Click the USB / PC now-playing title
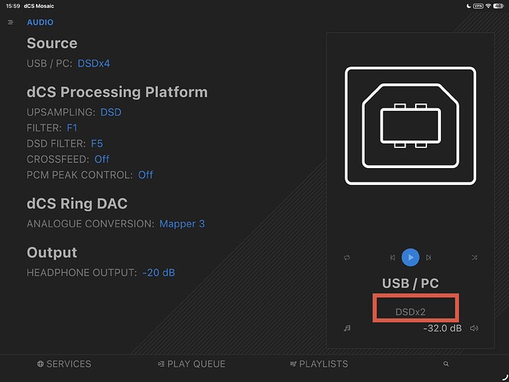This screenshot has width=509, height=382. click(410, 283)
